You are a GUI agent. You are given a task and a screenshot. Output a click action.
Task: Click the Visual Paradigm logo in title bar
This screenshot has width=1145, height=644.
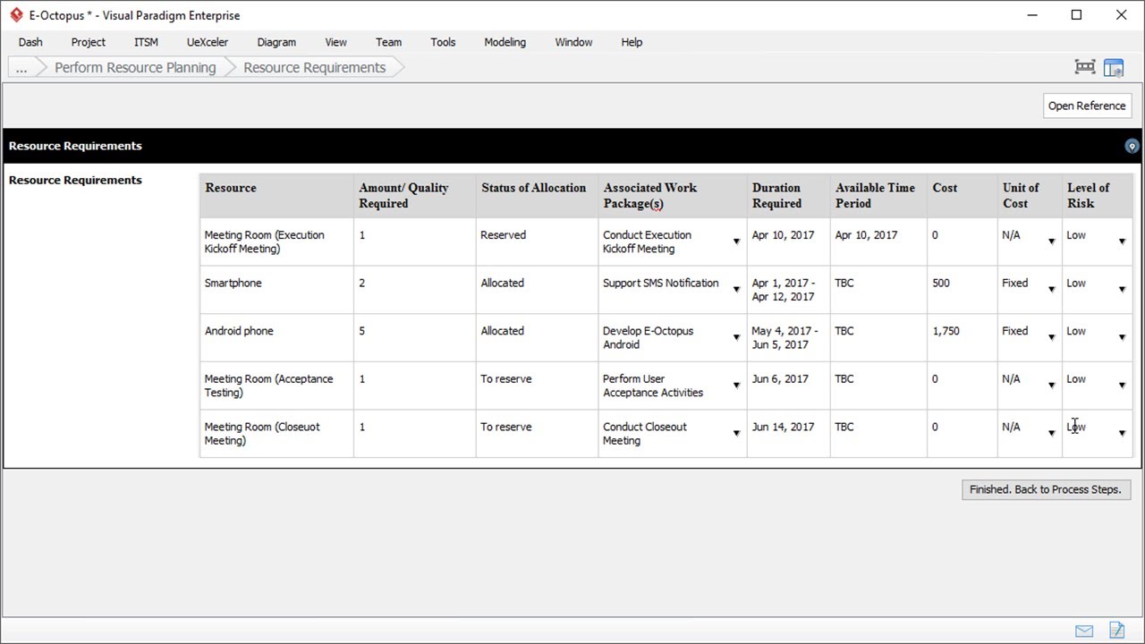click(16, 15)
